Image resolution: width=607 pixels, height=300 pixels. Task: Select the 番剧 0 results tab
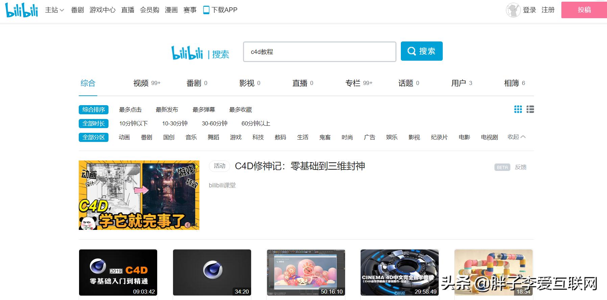coord(197,83)
